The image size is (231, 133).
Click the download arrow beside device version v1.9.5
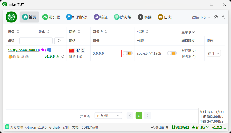coord(58,57)
